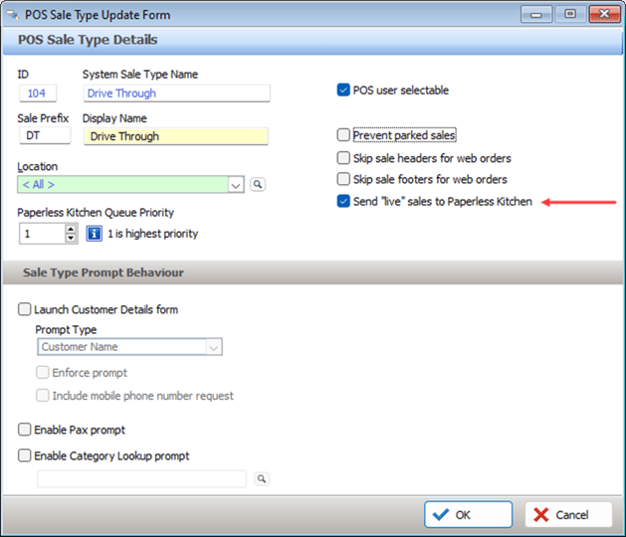The image size is (626, 537).
Task: Toggle Send live sales to Paperless Kitchen
Action: [343, 201]
